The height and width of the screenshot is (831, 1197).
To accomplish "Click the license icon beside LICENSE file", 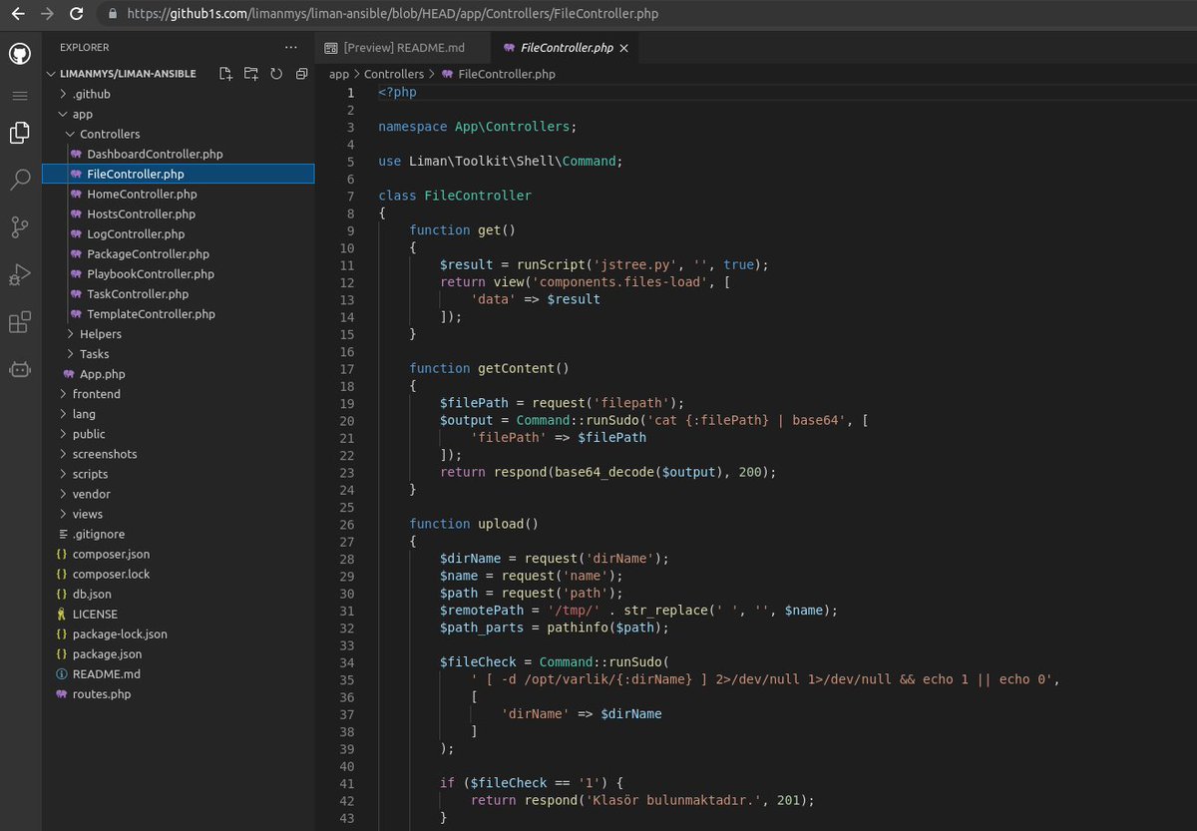I will point(62,614).
